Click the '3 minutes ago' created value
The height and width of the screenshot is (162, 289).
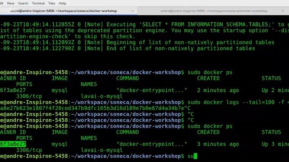tap(218, 144)
